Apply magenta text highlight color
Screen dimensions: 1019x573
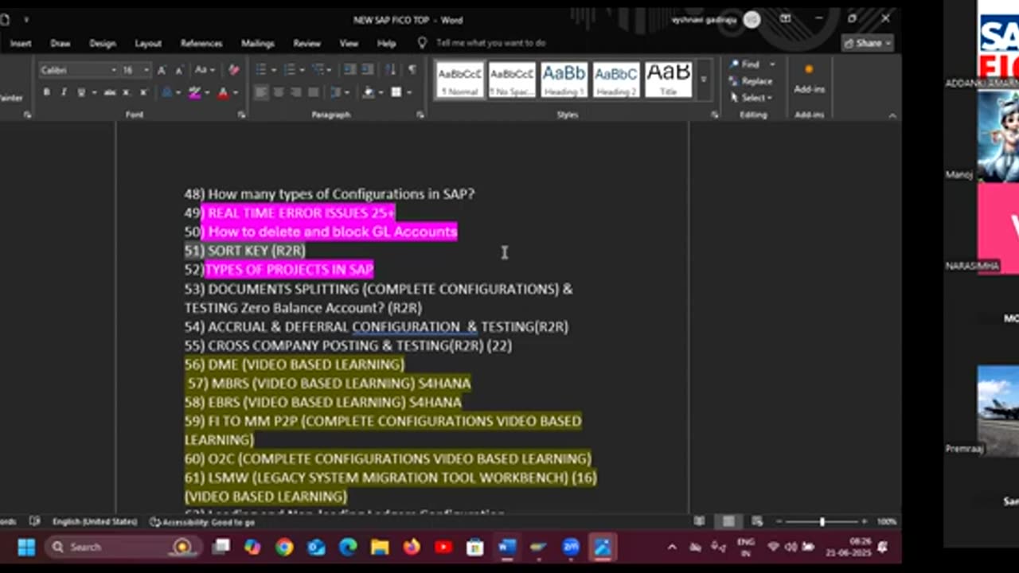(x=193, y=93)
